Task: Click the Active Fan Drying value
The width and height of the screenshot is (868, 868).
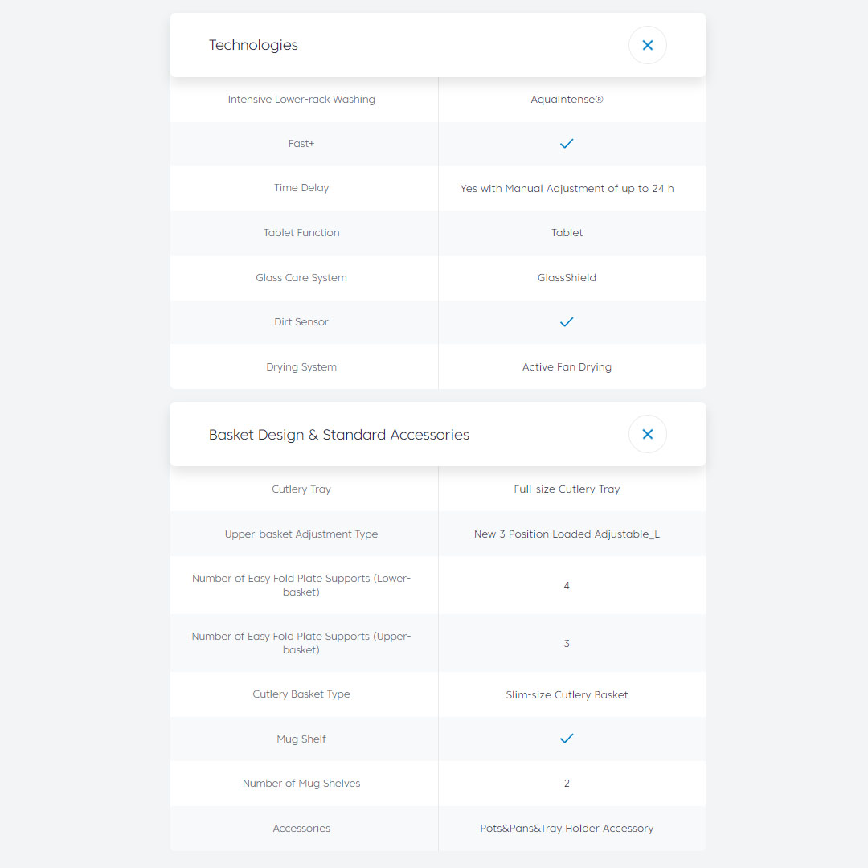Action: (x=567, y=367)
